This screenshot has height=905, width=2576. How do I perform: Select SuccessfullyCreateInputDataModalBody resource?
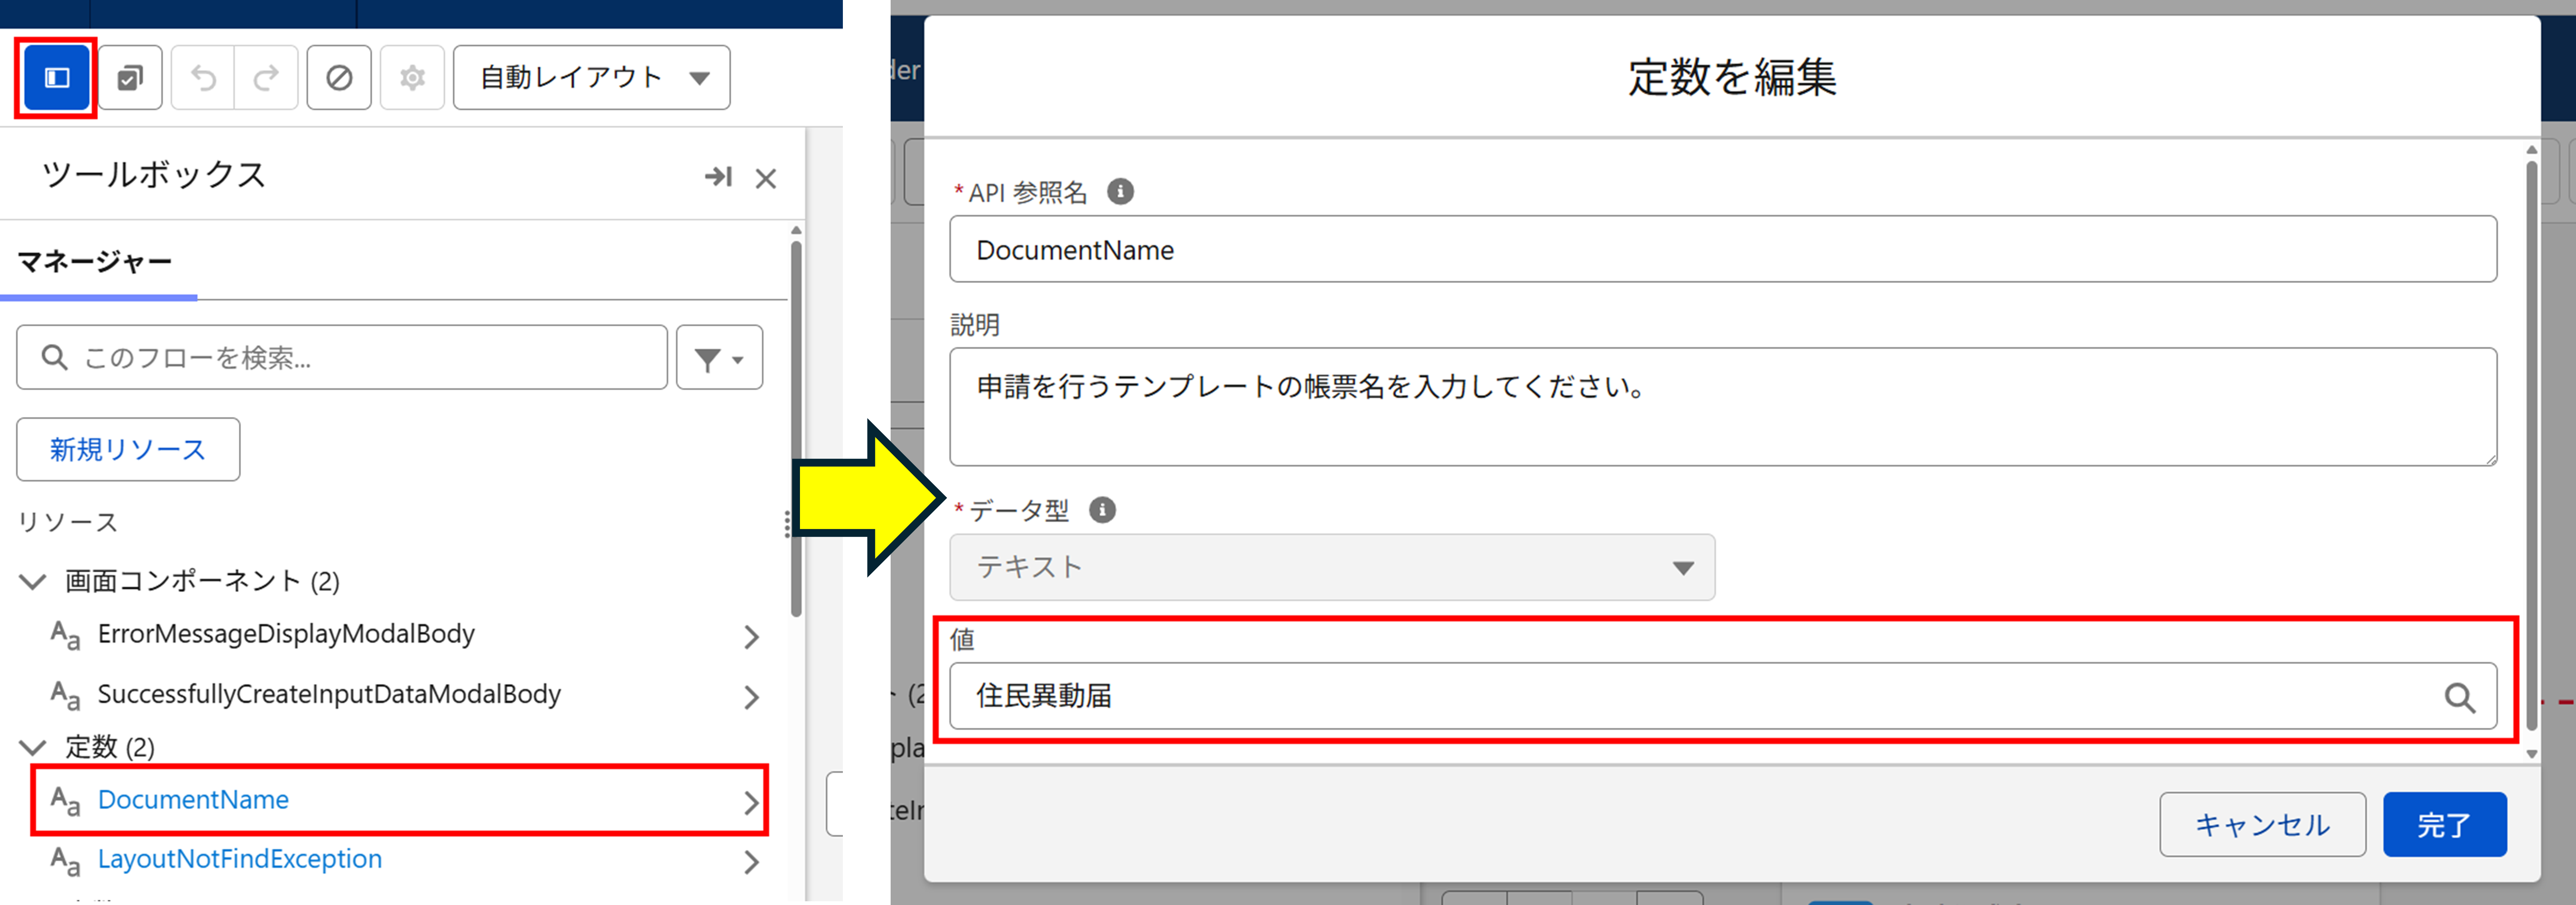(x=329, y=694)
